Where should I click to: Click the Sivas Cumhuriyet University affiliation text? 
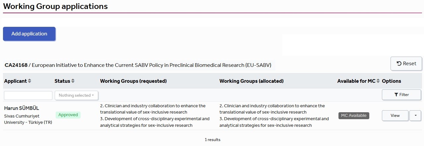[x=28, y=119]
